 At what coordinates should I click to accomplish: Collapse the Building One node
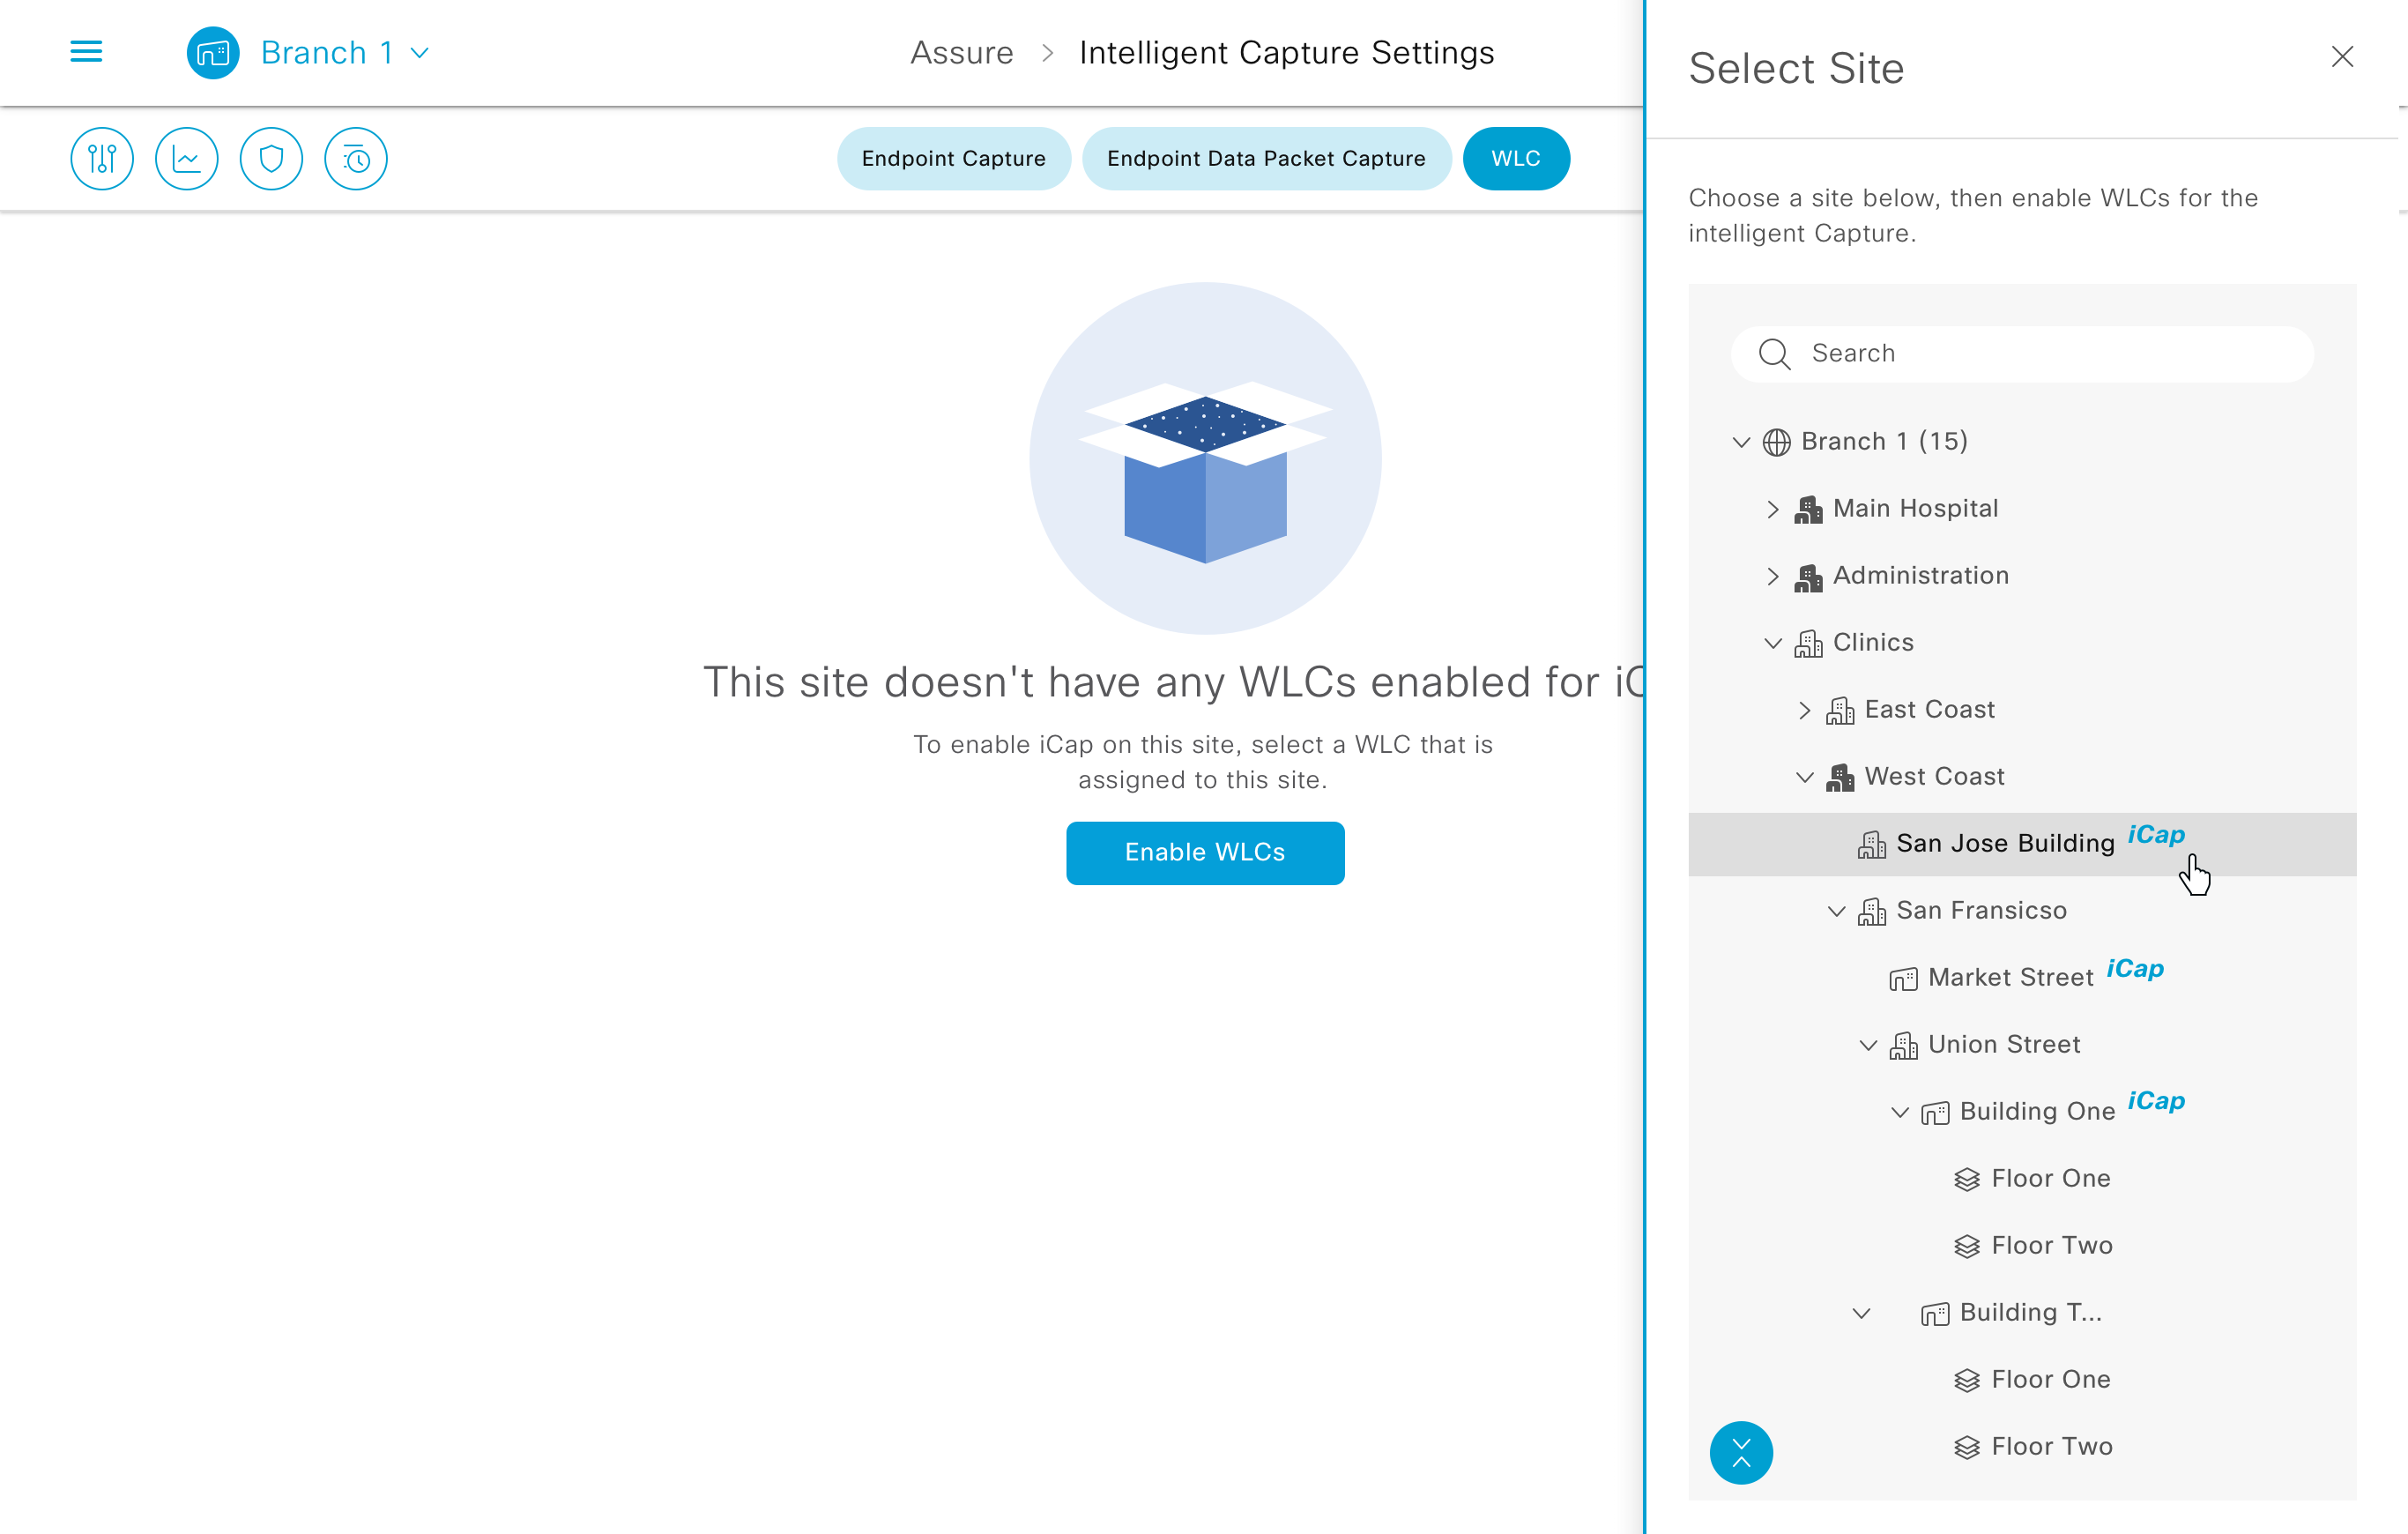(1900, 1112)
